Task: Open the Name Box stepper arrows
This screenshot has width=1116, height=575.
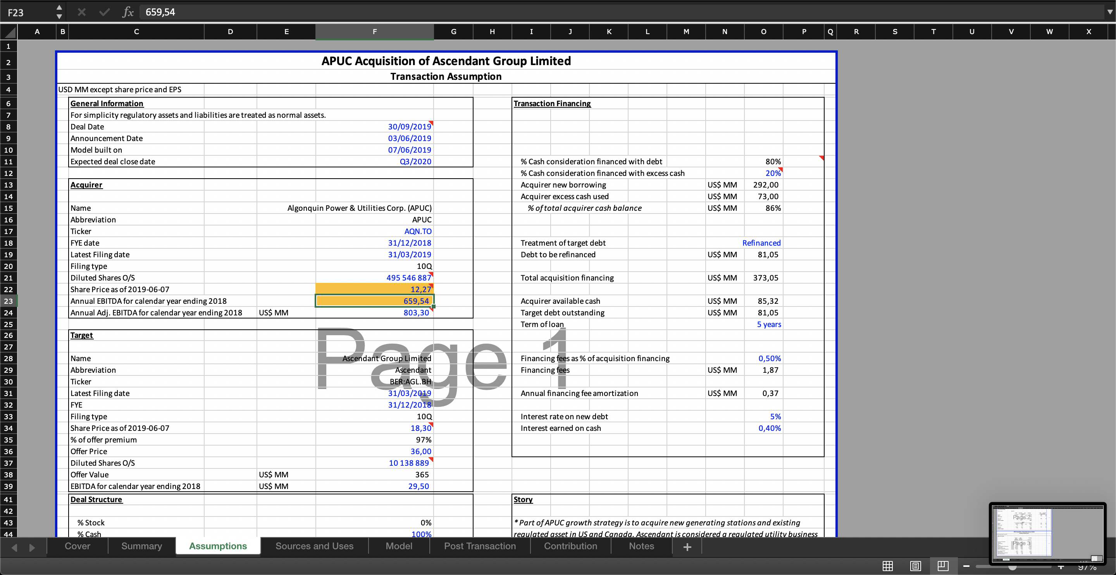Action: click(x=59, y=12)
